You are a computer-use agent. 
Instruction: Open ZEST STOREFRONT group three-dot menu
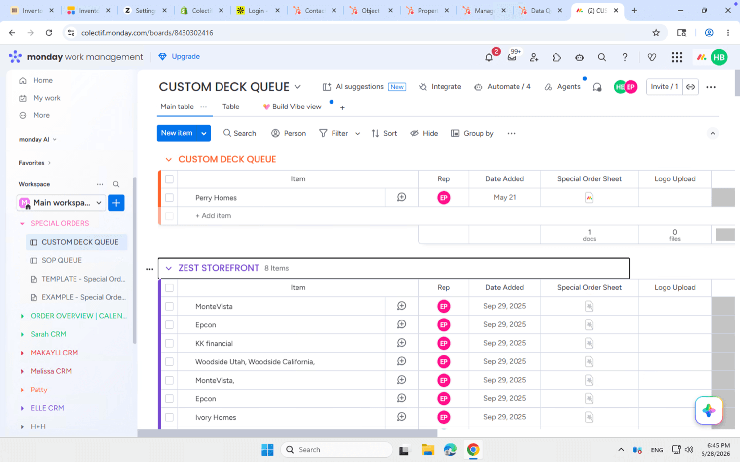point(149,269)
